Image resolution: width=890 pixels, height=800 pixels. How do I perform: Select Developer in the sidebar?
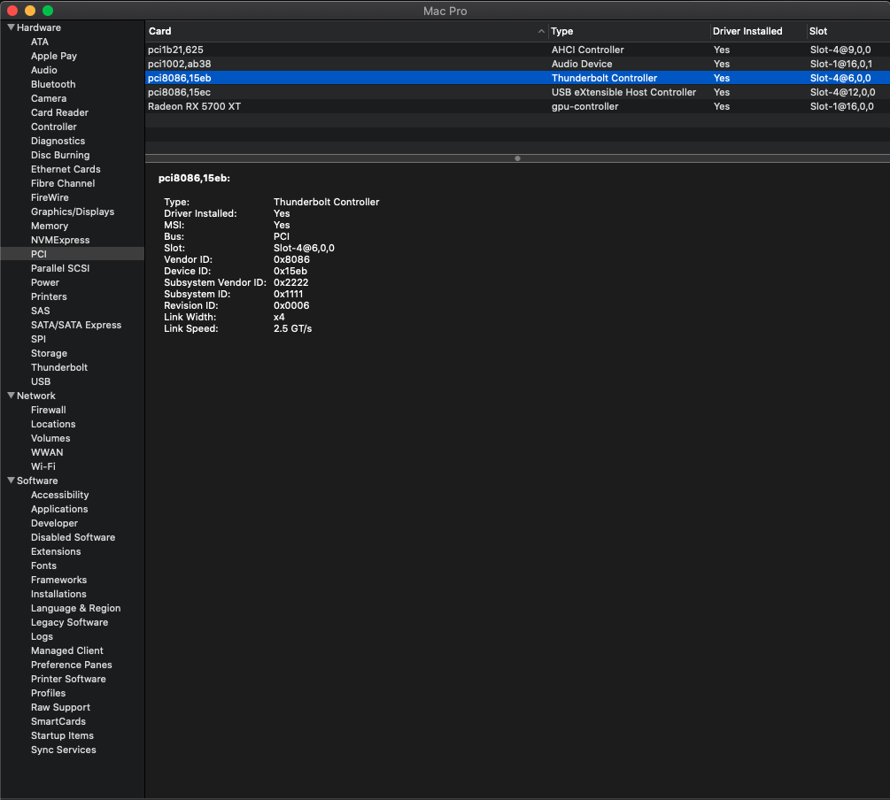tap(55, 523)
